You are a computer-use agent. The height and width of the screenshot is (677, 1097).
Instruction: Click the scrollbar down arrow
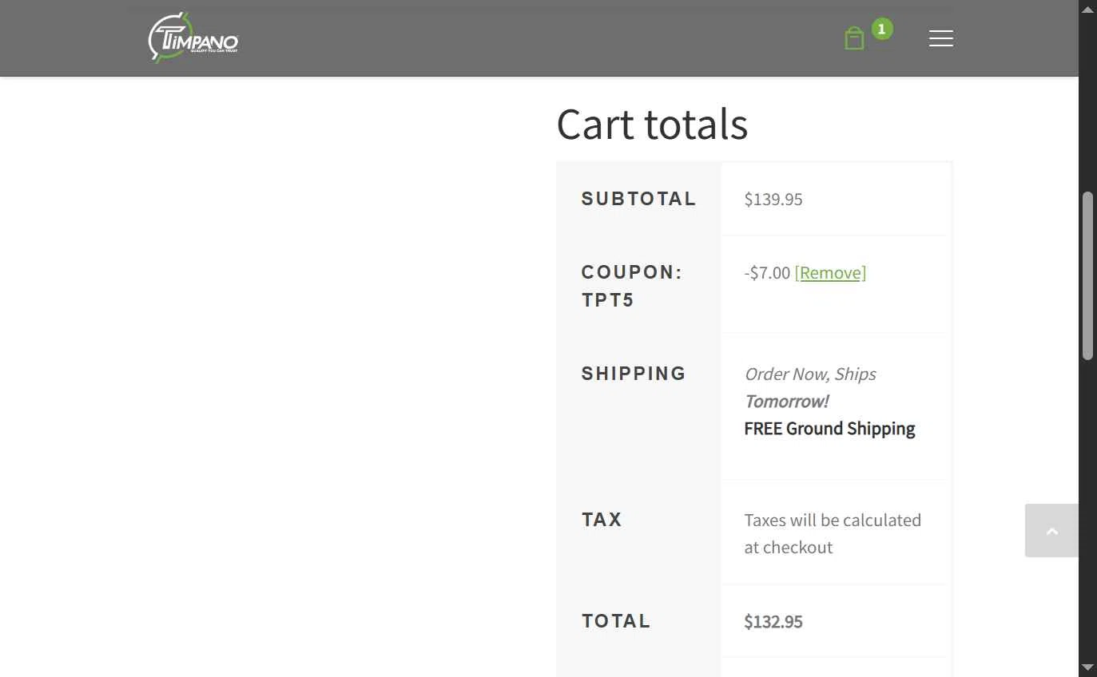1087,667
